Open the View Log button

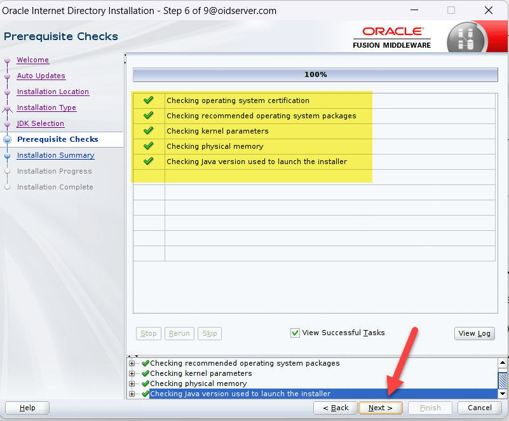pos(475,333)
